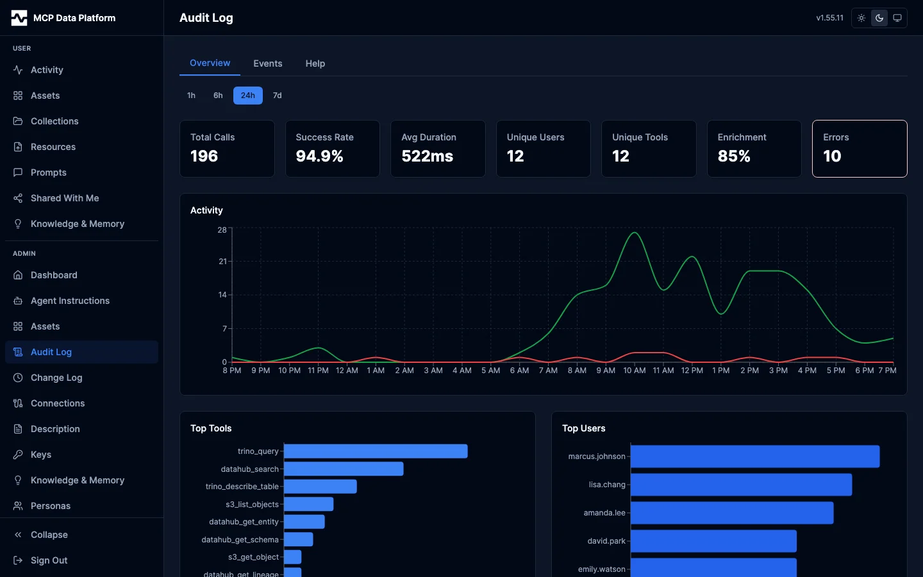Click the Change Log clock icon
This screenshot has width=923, height=577.
point(18,378)
